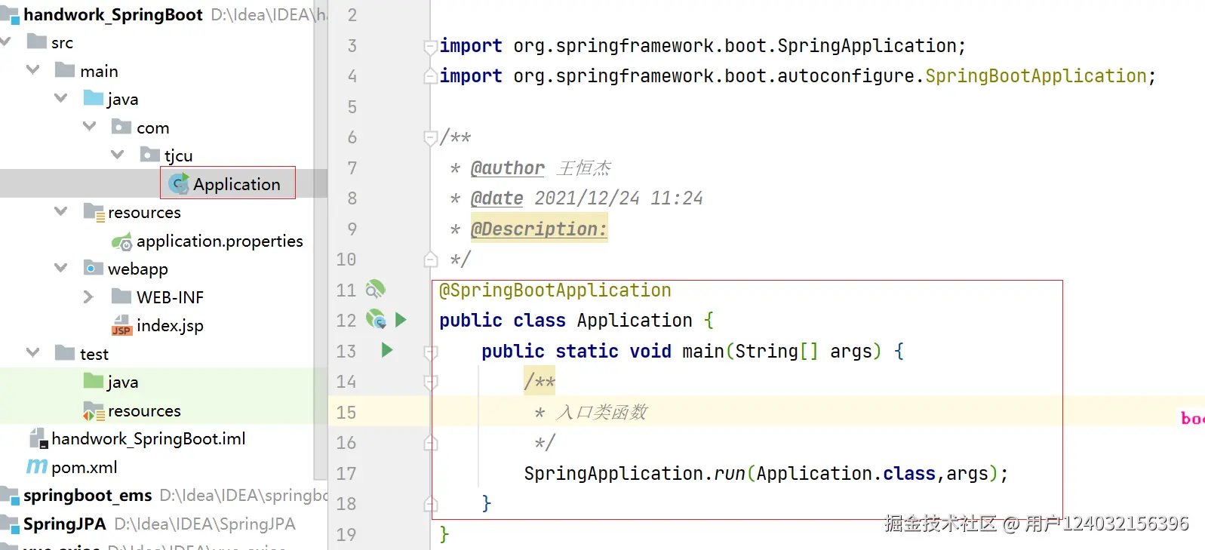
Task: Click the run arrow next to main method
Action: click(387, 350)
